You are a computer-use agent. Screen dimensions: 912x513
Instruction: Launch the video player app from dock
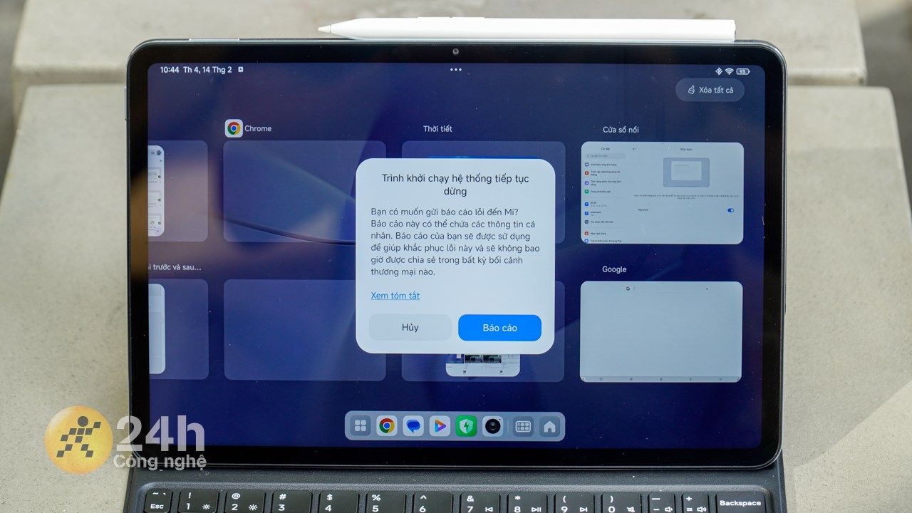point(440,426)
